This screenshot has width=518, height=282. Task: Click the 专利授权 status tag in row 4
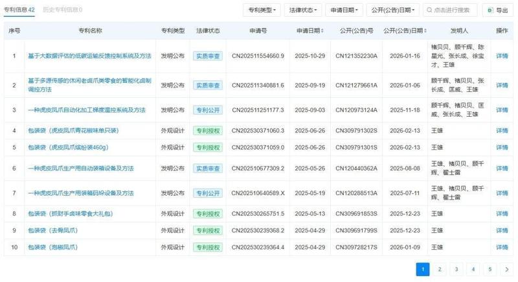(208, 130)
